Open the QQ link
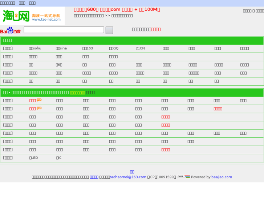264x198 pixels. (114, 48)
